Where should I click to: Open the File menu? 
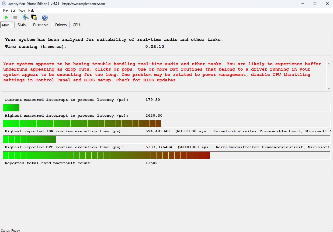(x=5, y=11)
